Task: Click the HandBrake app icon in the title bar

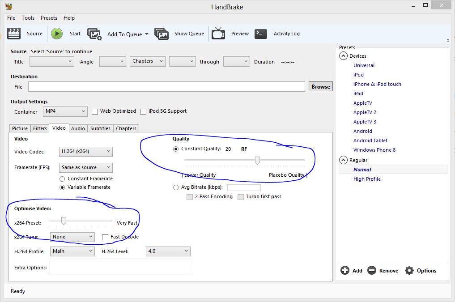Action: click(9, 6)
